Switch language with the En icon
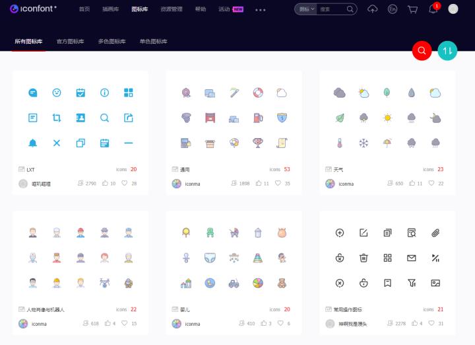Viewport: 475px width, 345px height. pyautogui.click(x=393, y=9)
